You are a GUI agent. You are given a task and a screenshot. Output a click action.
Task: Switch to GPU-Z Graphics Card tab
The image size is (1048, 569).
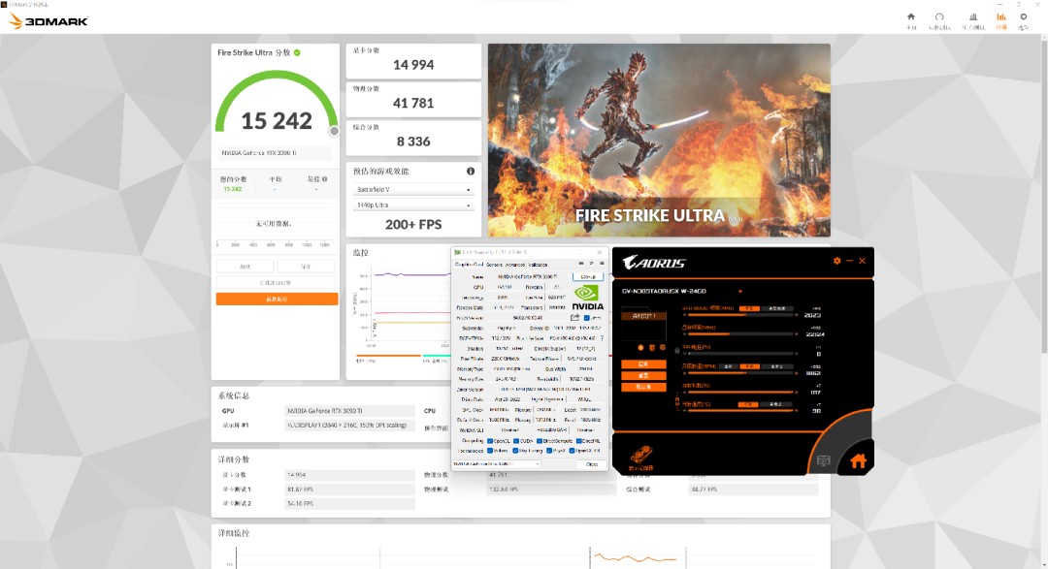pyautogui.click(x=470, y=265)
